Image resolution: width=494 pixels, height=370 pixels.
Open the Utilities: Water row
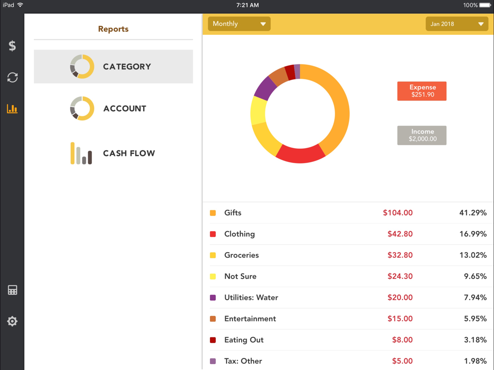[x=348, y=298]
